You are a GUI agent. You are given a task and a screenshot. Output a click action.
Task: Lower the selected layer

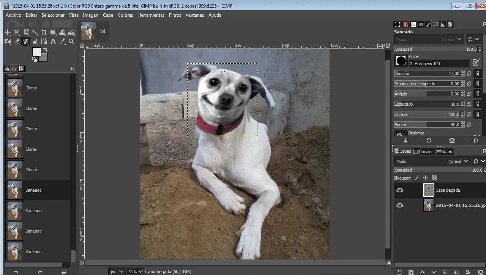(x=434, y=272)
